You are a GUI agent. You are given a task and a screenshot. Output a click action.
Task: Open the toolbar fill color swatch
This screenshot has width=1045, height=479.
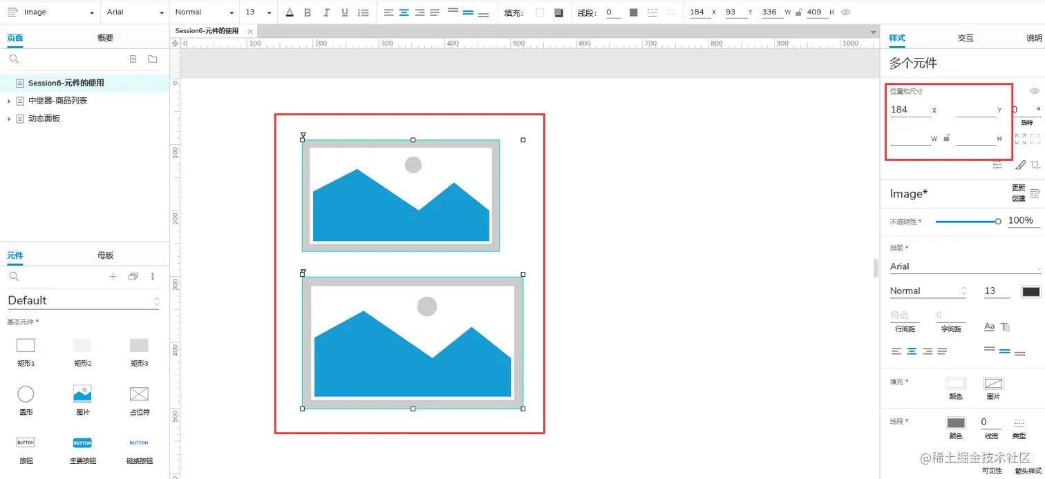point(540,12)
